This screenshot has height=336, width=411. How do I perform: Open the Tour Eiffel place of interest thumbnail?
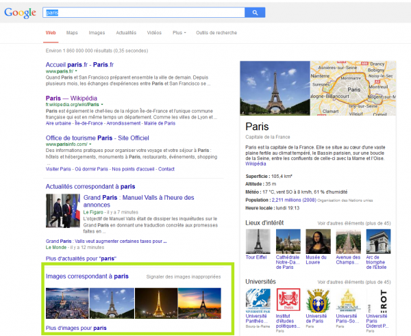click(x=256, y=242)
